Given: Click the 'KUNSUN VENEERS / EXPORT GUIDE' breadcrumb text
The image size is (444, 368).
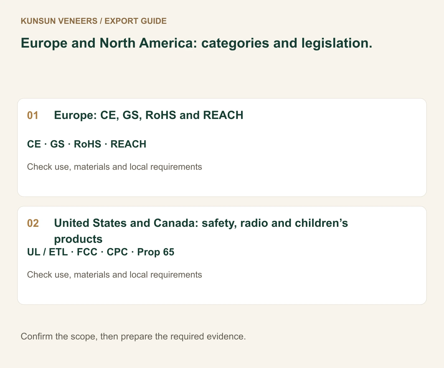Looking at the screenshot, I should (94, 21).
